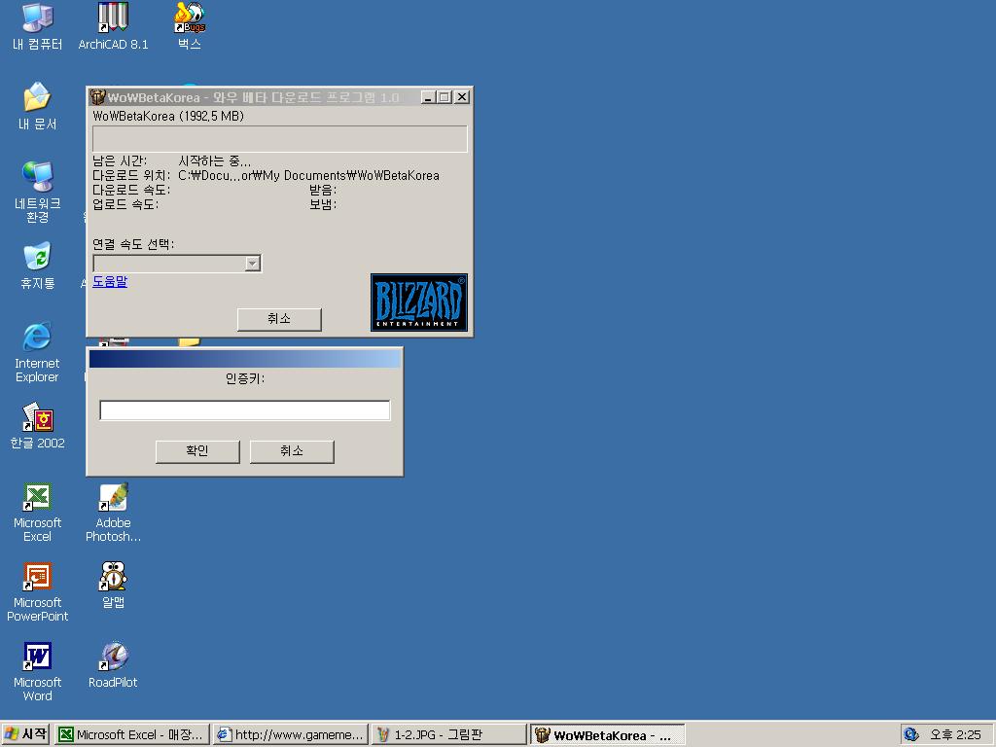Open the 시작 Start menu
The width and height of the screenshot is (996, 747).
(x=26, y=735)
